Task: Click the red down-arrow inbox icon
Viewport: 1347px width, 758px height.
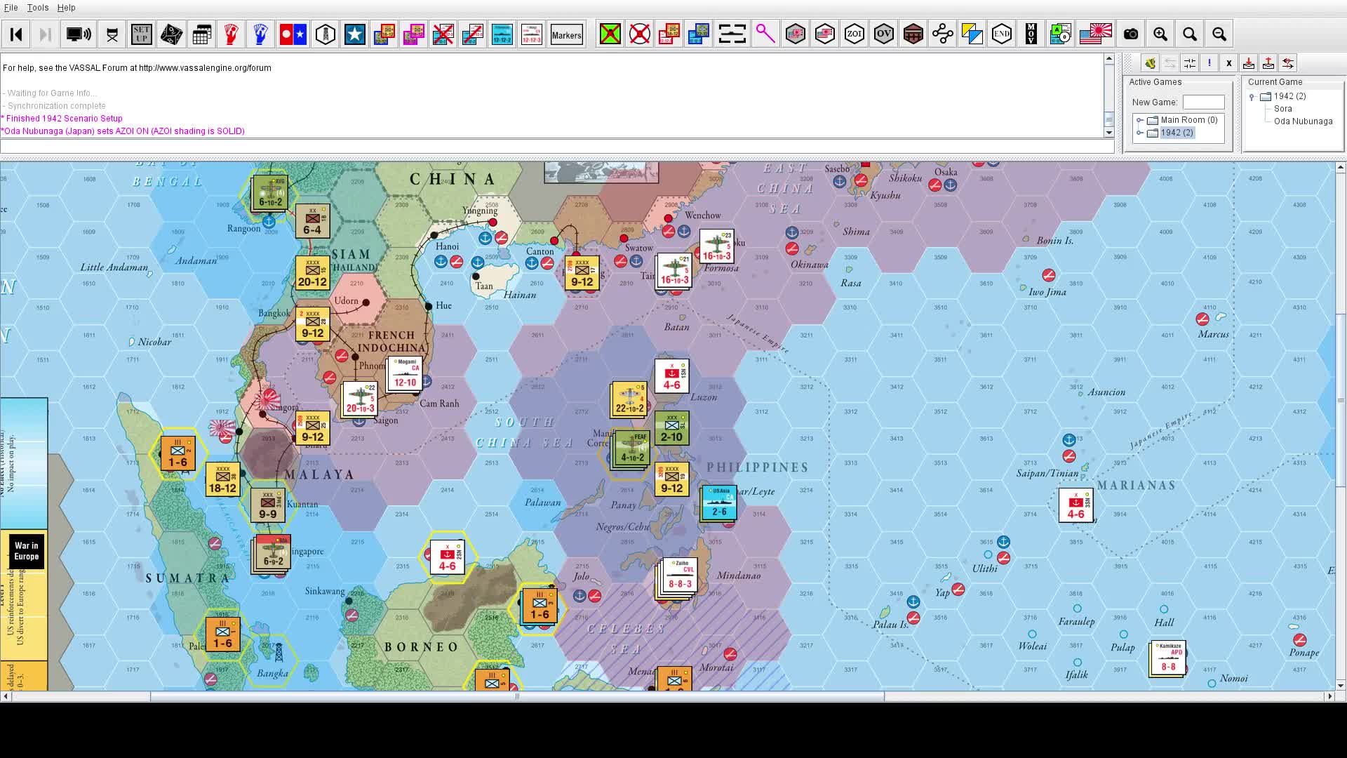Action: coord(1249,64)
